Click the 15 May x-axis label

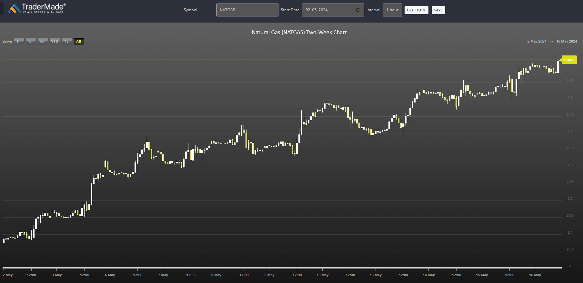coord(482,275)
